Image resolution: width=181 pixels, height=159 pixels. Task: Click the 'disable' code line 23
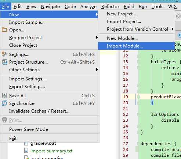click(170, 120)
